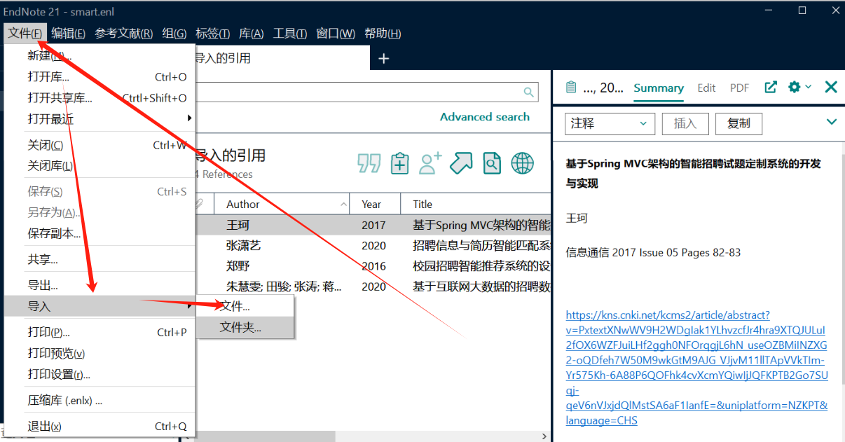Click the export share arrow icon

pyautogui.click(x=461, y=163)
